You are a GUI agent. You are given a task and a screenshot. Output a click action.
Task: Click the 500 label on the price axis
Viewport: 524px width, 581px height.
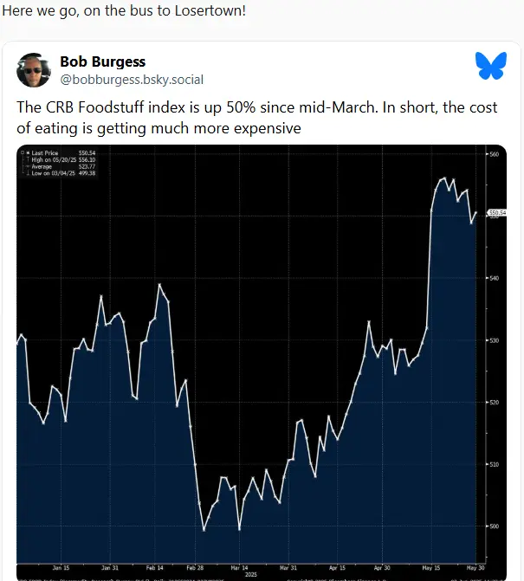tap(495, 526)
